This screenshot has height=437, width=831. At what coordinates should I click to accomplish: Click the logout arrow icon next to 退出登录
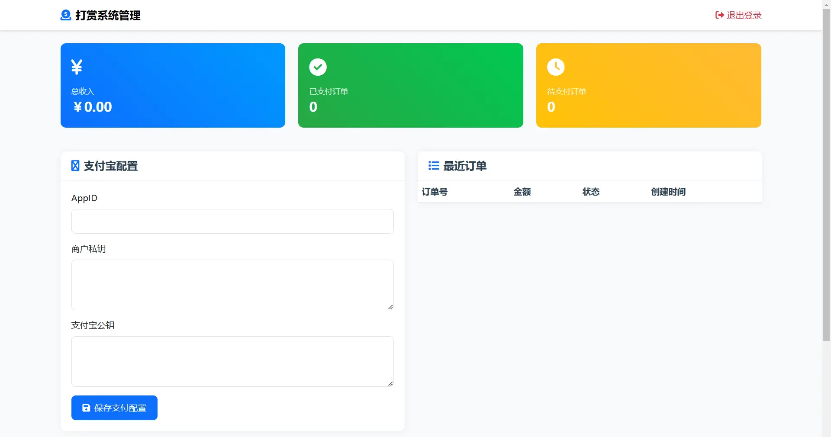click(x=719, y=15)
